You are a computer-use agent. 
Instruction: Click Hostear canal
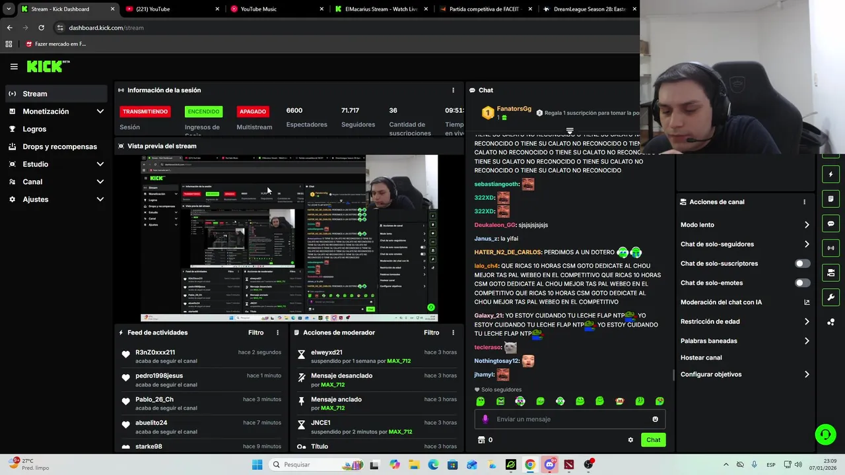pos(701,358)
